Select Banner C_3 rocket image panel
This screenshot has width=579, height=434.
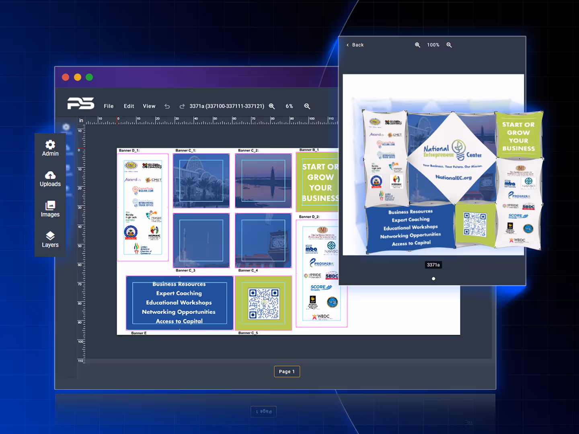click(201, 240)
